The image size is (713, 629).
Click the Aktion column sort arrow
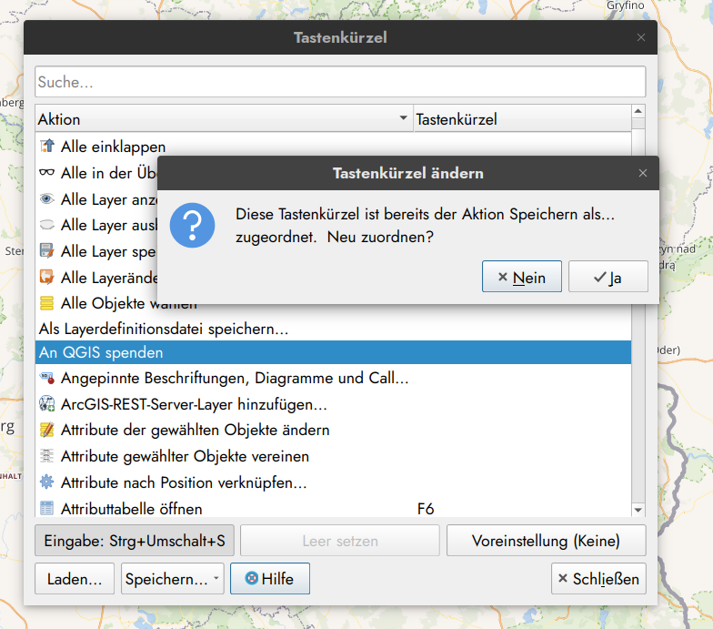403,119
